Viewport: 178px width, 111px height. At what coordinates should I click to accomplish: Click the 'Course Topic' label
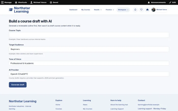15,30
